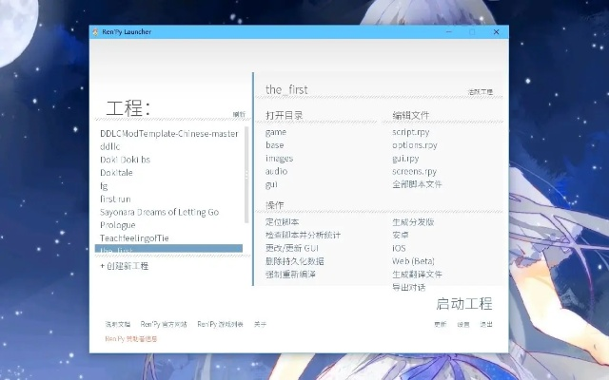Choose the Prologue project

point(118,225)
